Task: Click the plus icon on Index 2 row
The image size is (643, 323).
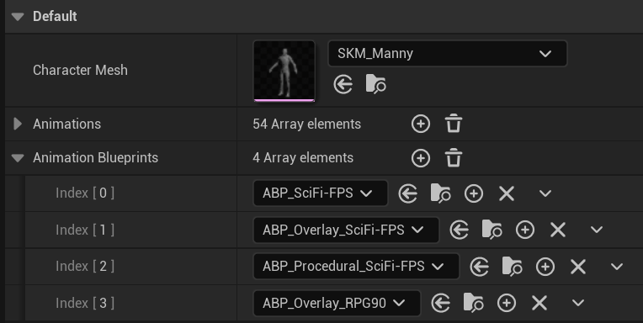Action: (x=545, y=267)
